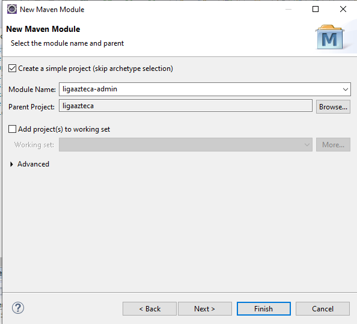Image resolution: width=357 pixels, height=324 pixels.
Task: Proceed with the Next > button
Action: click(205, 309)
